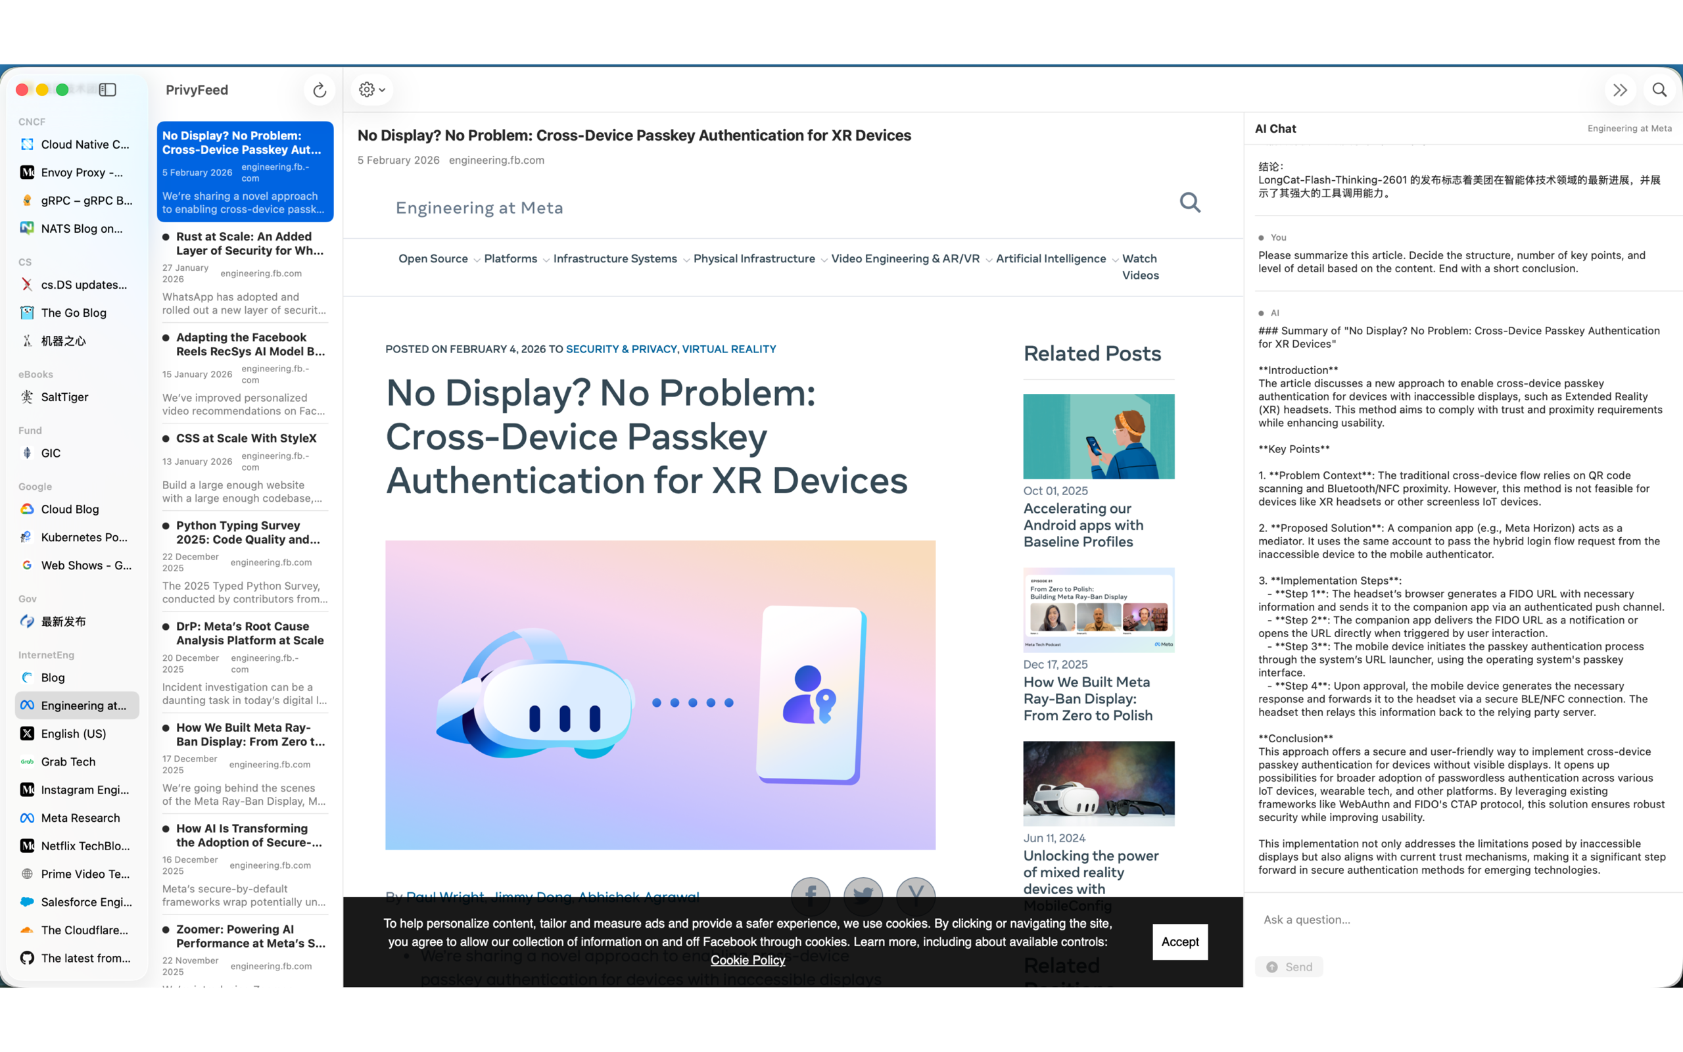Select The Cloudflare Blog feed
Image resolution: width=1683 pixels, height=1052 pixels.
pos(84,930)
